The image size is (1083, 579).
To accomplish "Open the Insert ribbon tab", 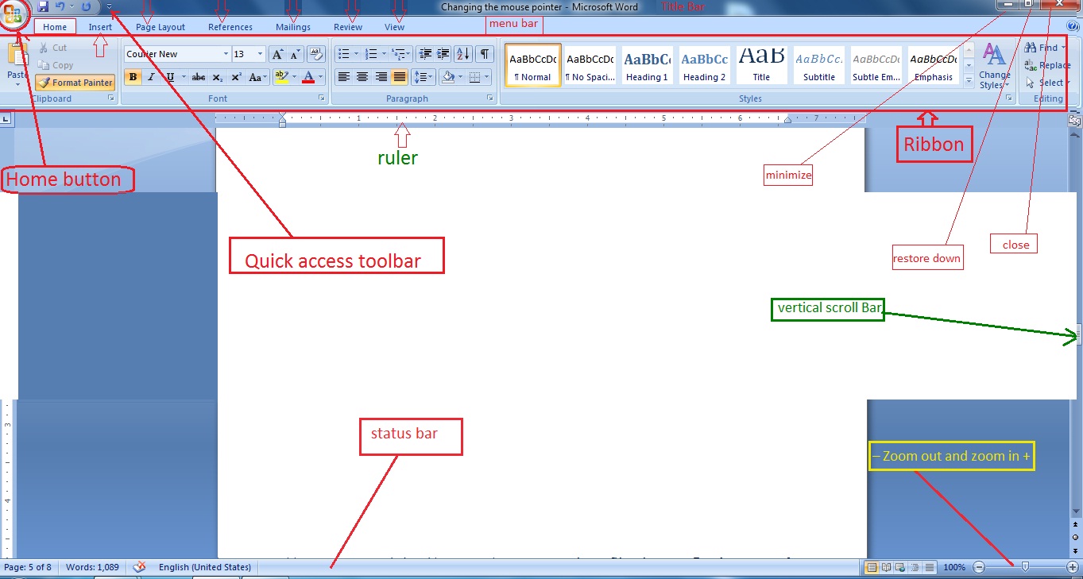I will tap(100, 26).
